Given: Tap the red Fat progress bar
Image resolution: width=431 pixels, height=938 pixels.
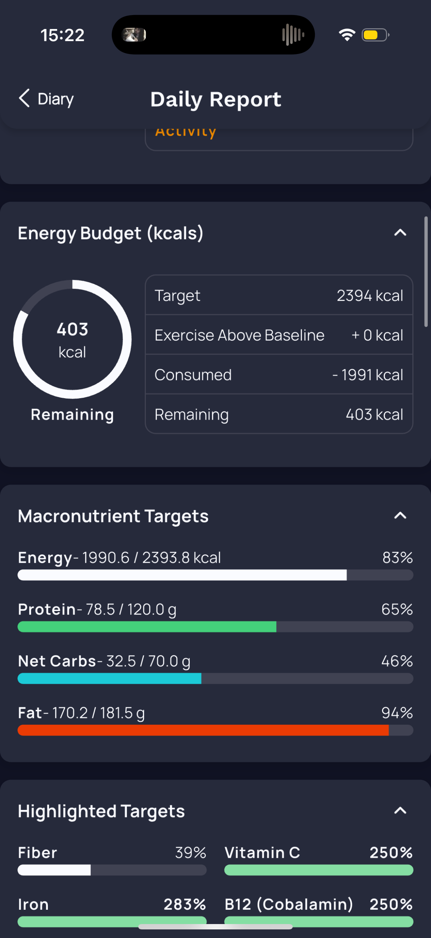Looking at the screenshot, I should [x=215, y=730].
